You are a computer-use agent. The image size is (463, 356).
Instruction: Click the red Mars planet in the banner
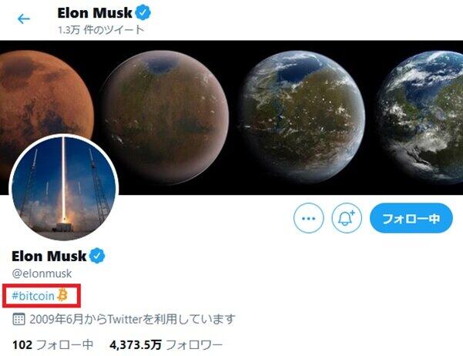click(44, 98)
